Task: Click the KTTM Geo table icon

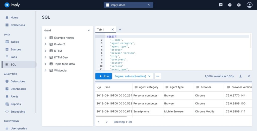Action: click(x=51, y=57)
